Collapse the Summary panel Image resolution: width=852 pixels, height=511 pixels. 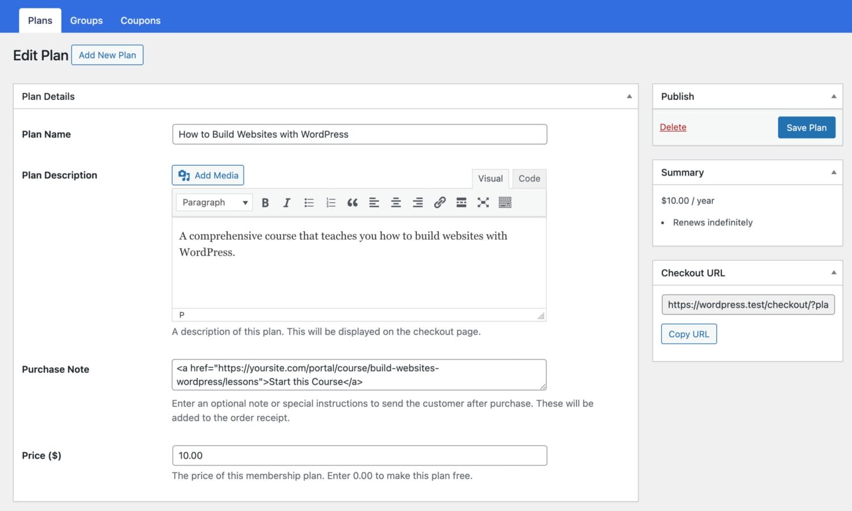(x=834, y=173)
